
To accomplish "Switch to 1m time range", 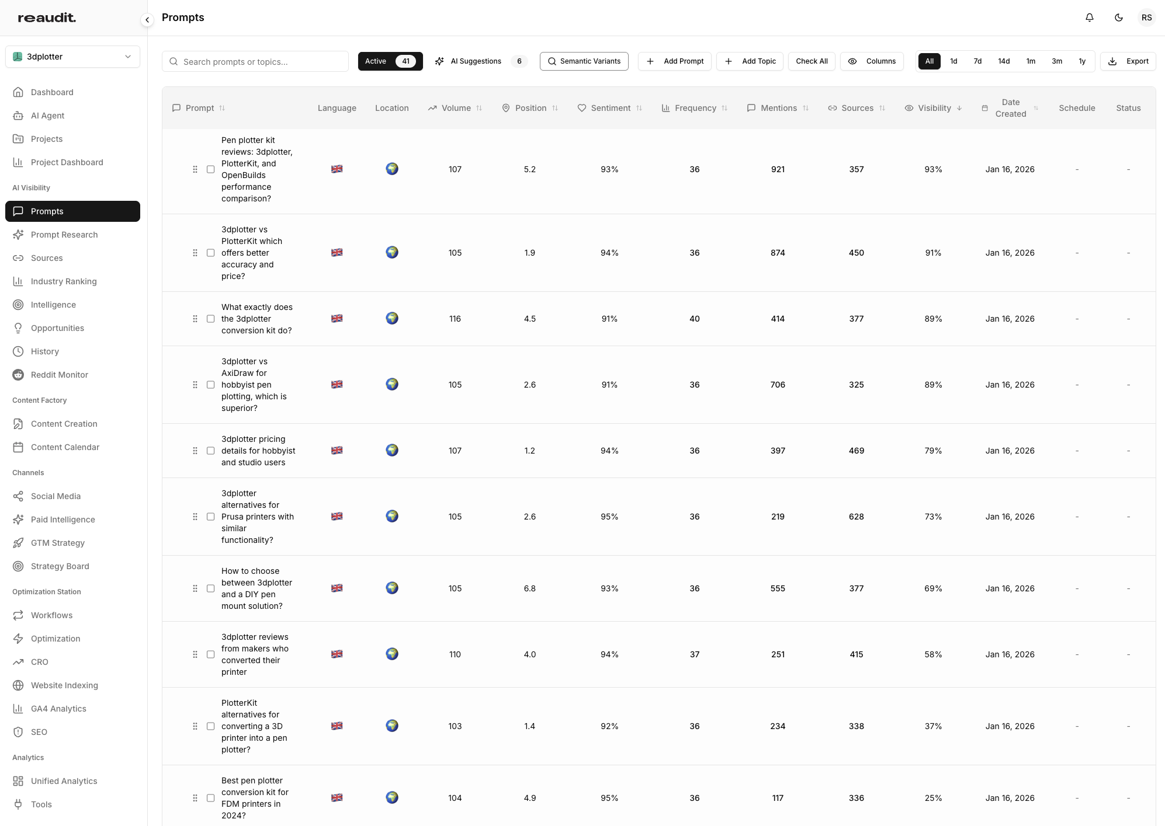I will coord(1031,61).
